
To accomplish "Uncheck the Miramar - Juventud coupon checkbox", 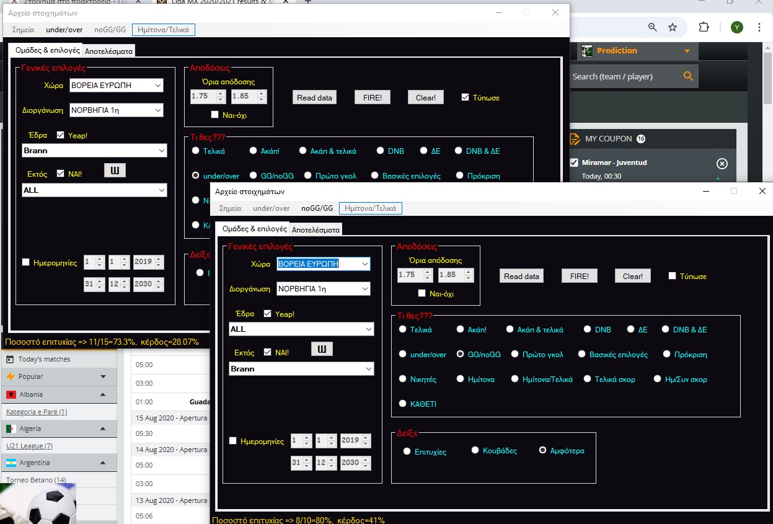I will [574, 163].
